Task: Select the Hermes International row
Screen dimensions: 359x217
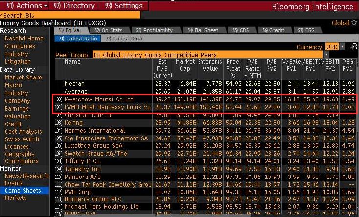Action: point(205,131)
